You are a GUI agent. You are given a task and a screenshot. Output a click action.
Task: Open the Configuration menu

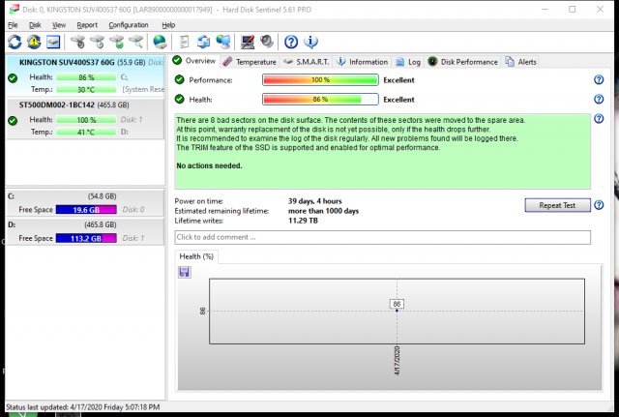click(x=129, y=24)
